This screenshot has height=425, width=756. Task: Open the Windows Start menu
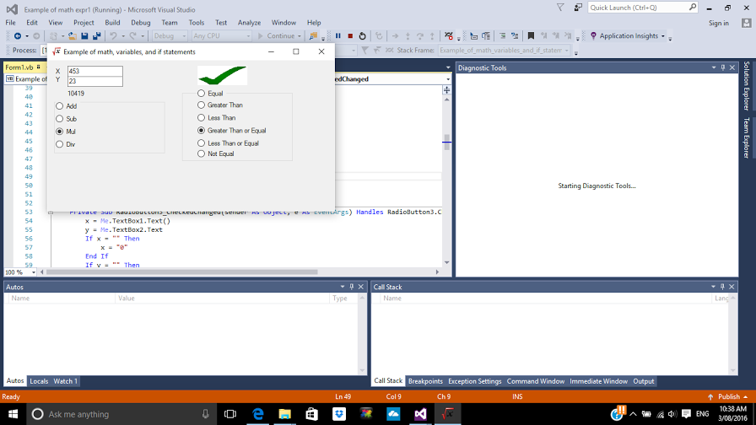point(13,414)
